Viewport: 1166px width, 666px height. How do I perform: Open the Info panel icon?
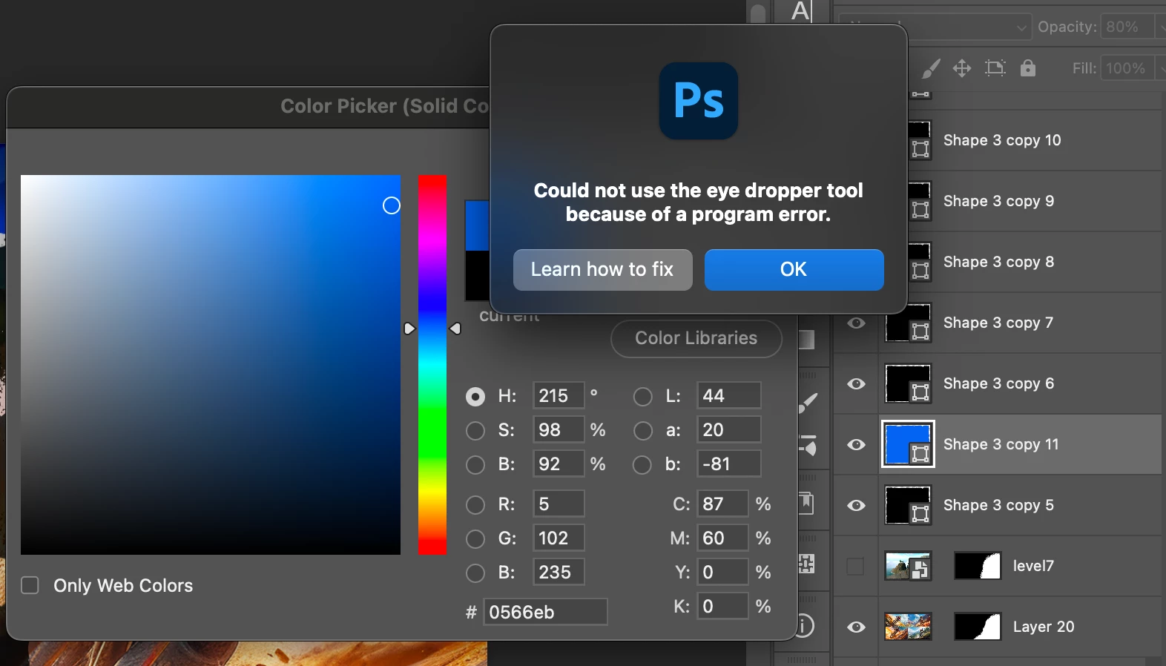pos(806,626)
